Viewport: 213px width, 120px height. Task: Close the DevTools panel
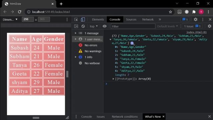point(210,19)
